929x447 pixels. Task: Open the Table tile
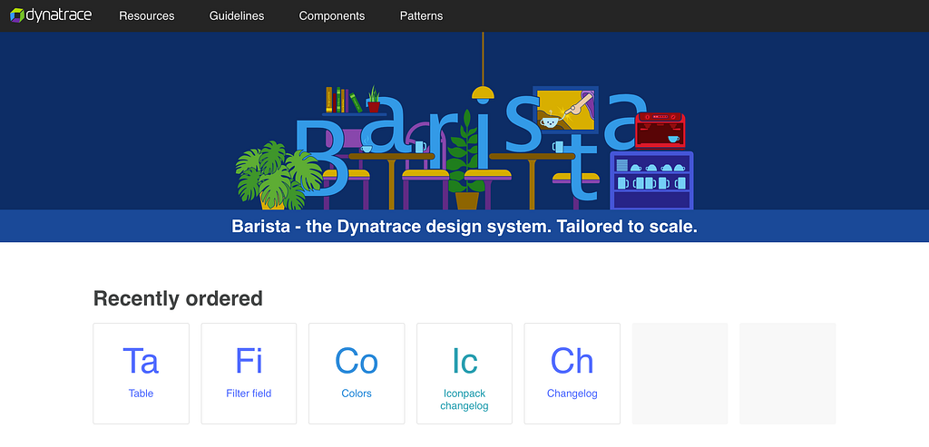coord(141,374)
